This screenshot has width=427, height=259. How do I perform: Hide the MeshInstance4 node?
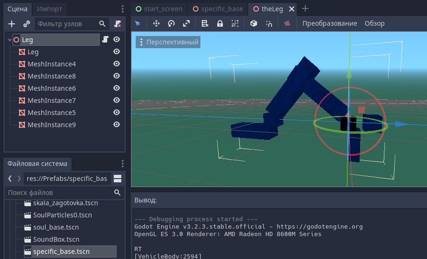coord(117,64)
